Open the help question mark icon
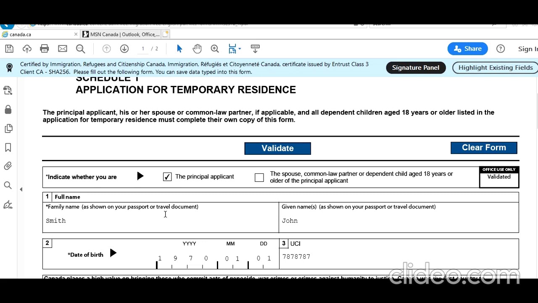 (501, 49)
